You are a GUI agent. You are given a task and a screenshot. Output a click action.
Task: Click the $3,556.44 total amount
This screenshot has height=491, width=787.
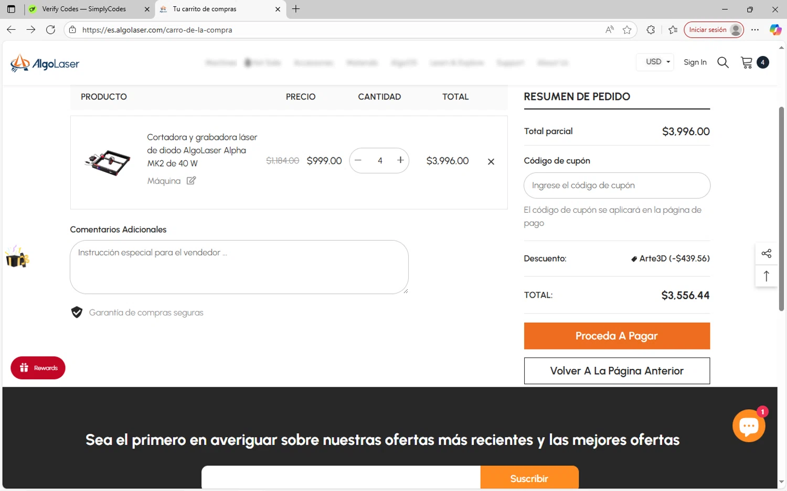pos(685,296)
